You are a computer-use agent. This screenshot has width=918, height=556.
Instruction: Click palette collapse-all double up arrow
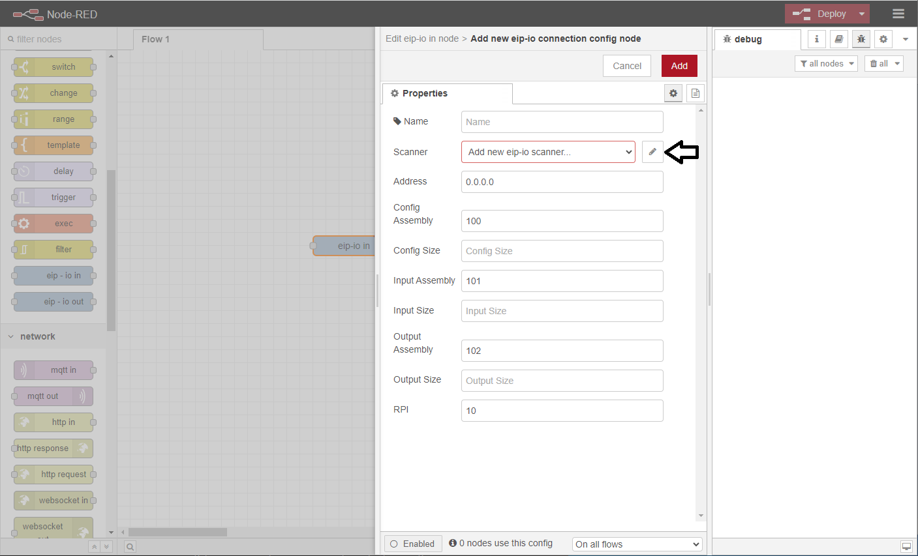pos(95,546)
